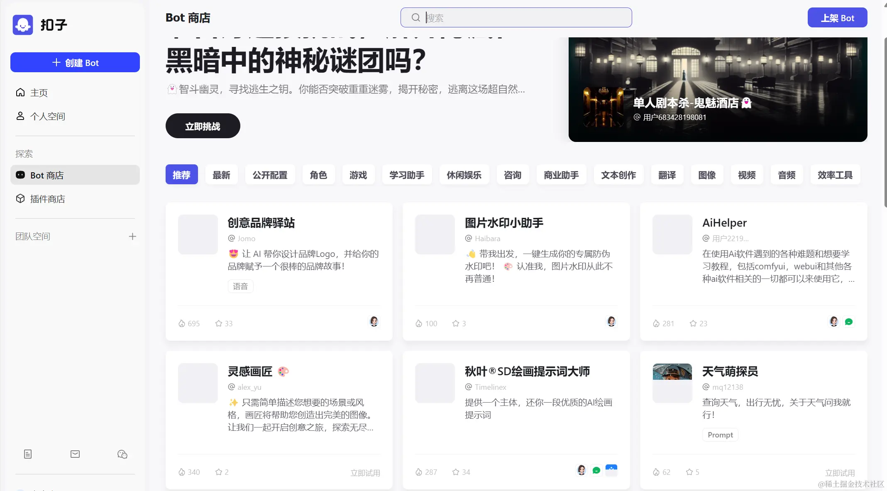887x491 pixels.
Task: Select Bot 商店 in the sidebar
Action: pos(75,175)
